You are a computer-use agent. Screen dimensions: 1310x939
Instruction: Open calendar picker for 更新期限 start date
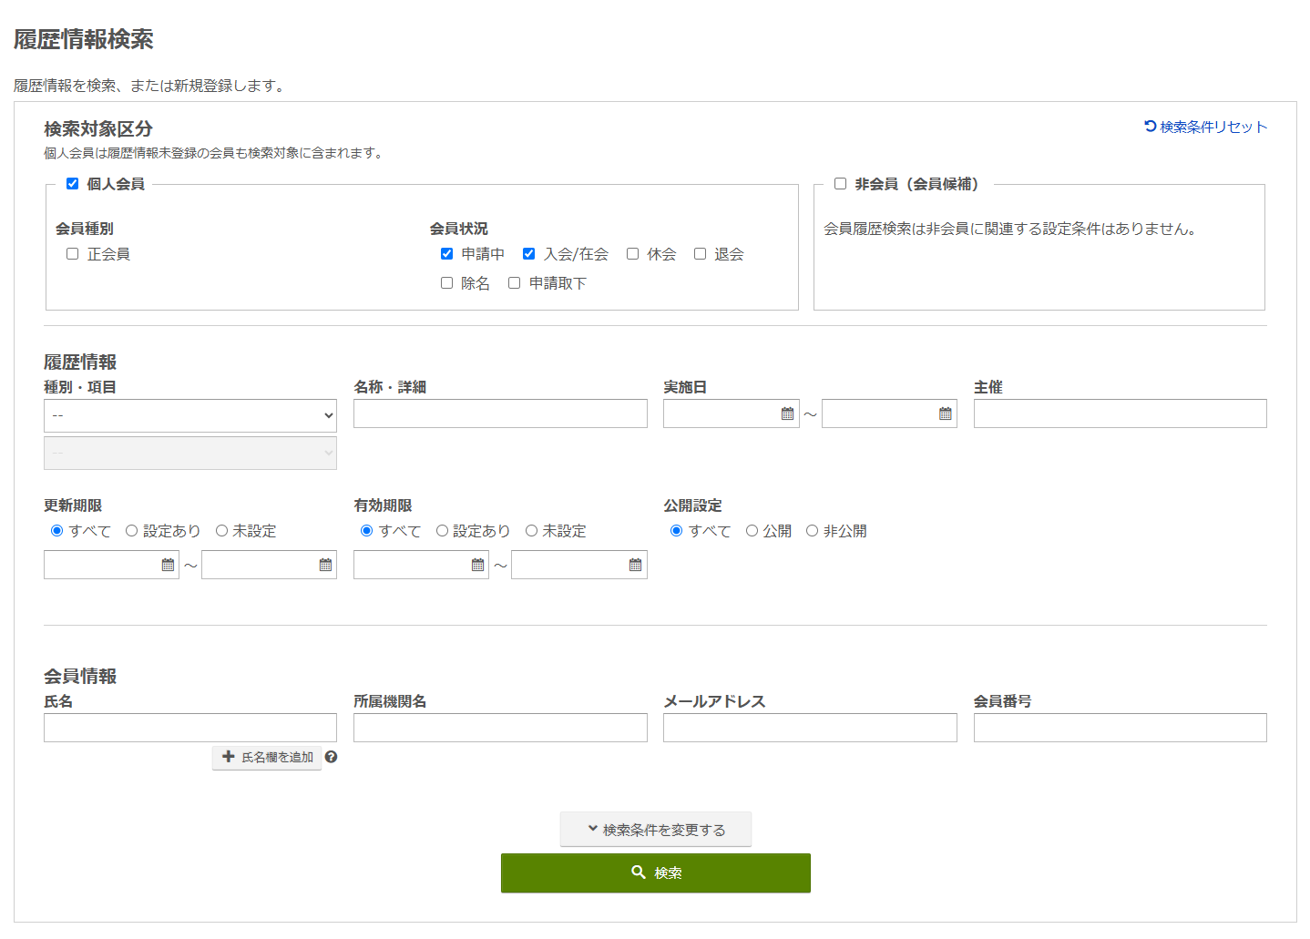click(168, 564)
